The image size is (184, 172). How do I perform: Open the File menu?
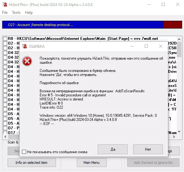[5, 13]
